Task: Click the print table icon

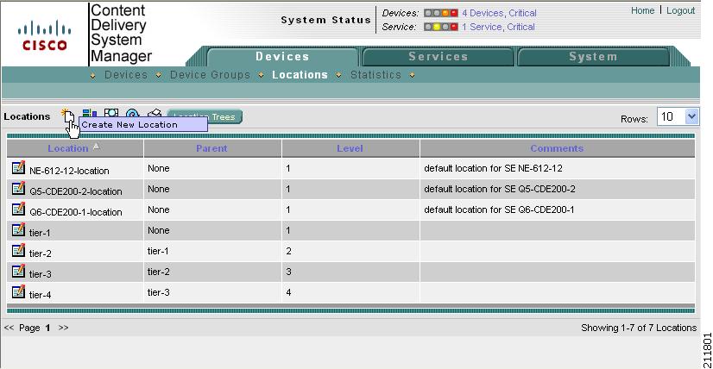Action: coord(155,113)
